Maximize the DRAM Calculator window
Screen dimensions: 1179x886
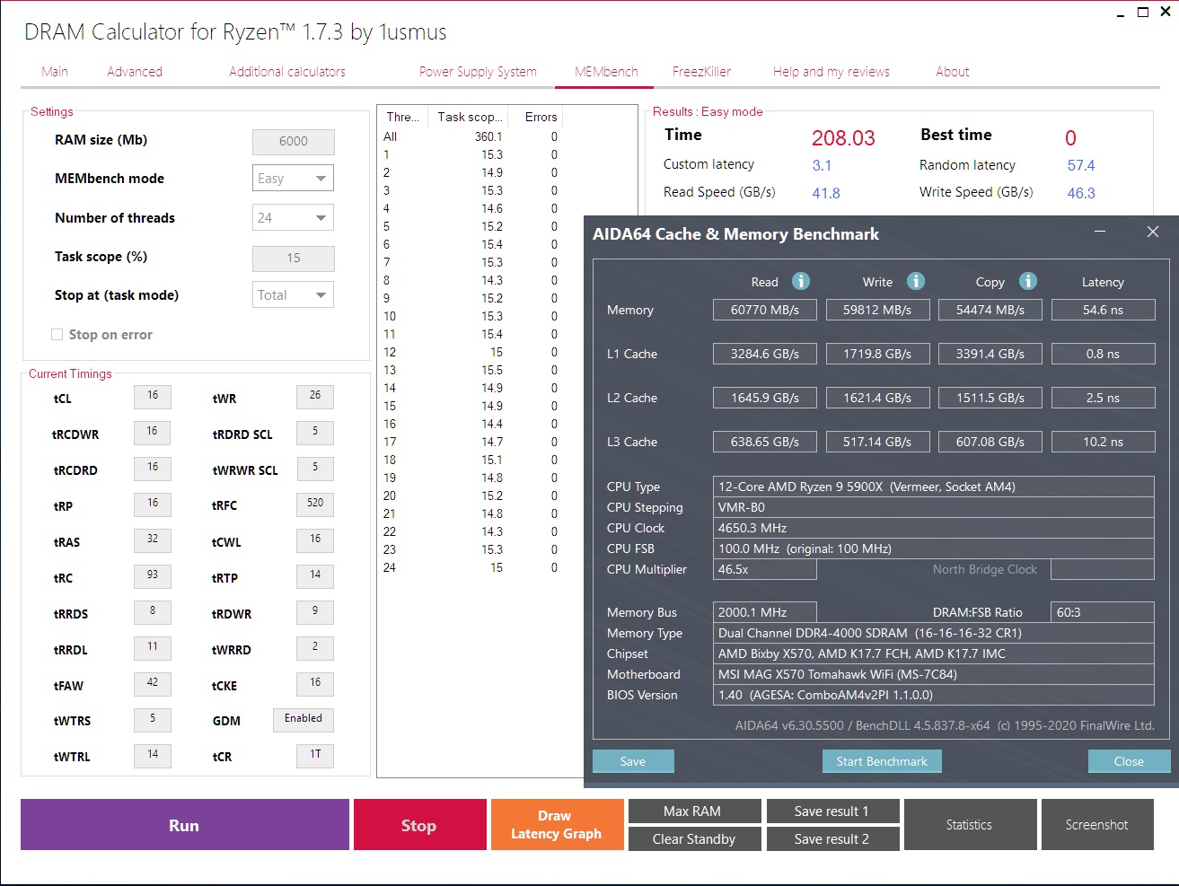[1143, 12]
